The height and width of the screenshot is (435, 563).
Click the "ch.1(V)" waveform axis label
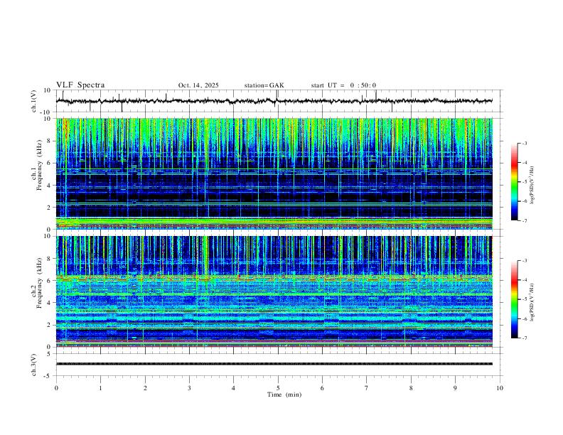(x=34, y=101)
